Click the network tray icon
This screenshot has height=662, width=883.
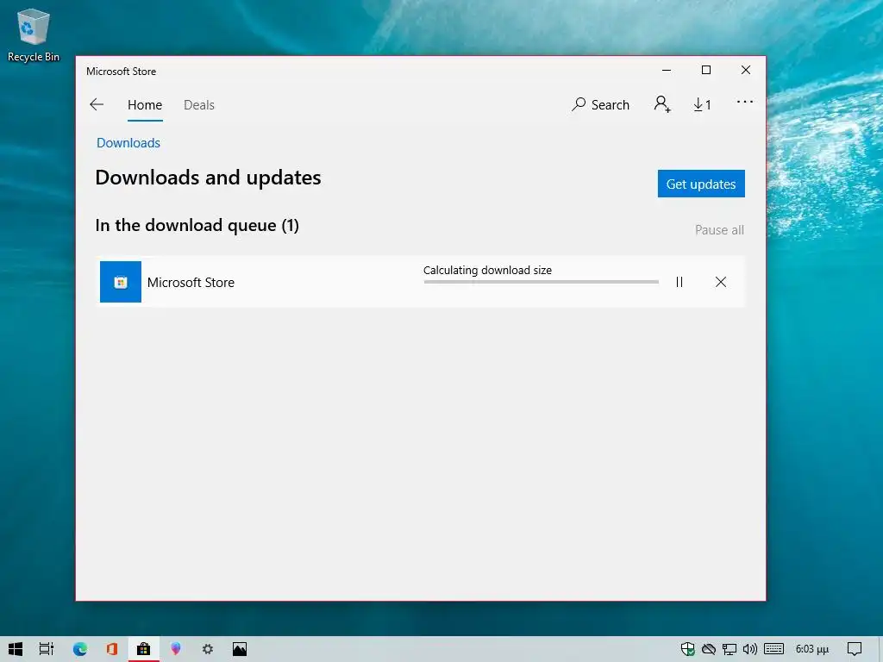click(730, 649)
